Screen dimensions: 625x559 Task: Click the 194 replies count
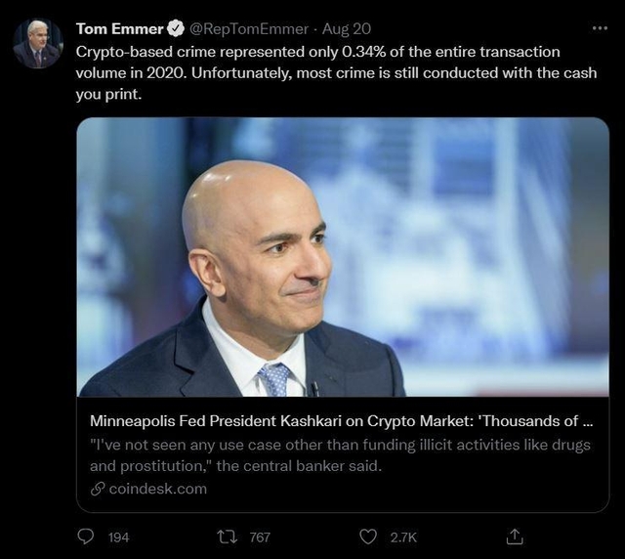(x=118, y=537)
